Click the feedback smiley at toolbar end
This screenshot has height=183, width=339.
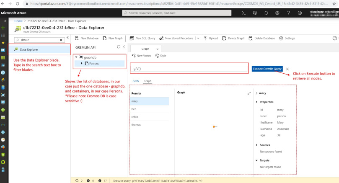tap(335, 38)
